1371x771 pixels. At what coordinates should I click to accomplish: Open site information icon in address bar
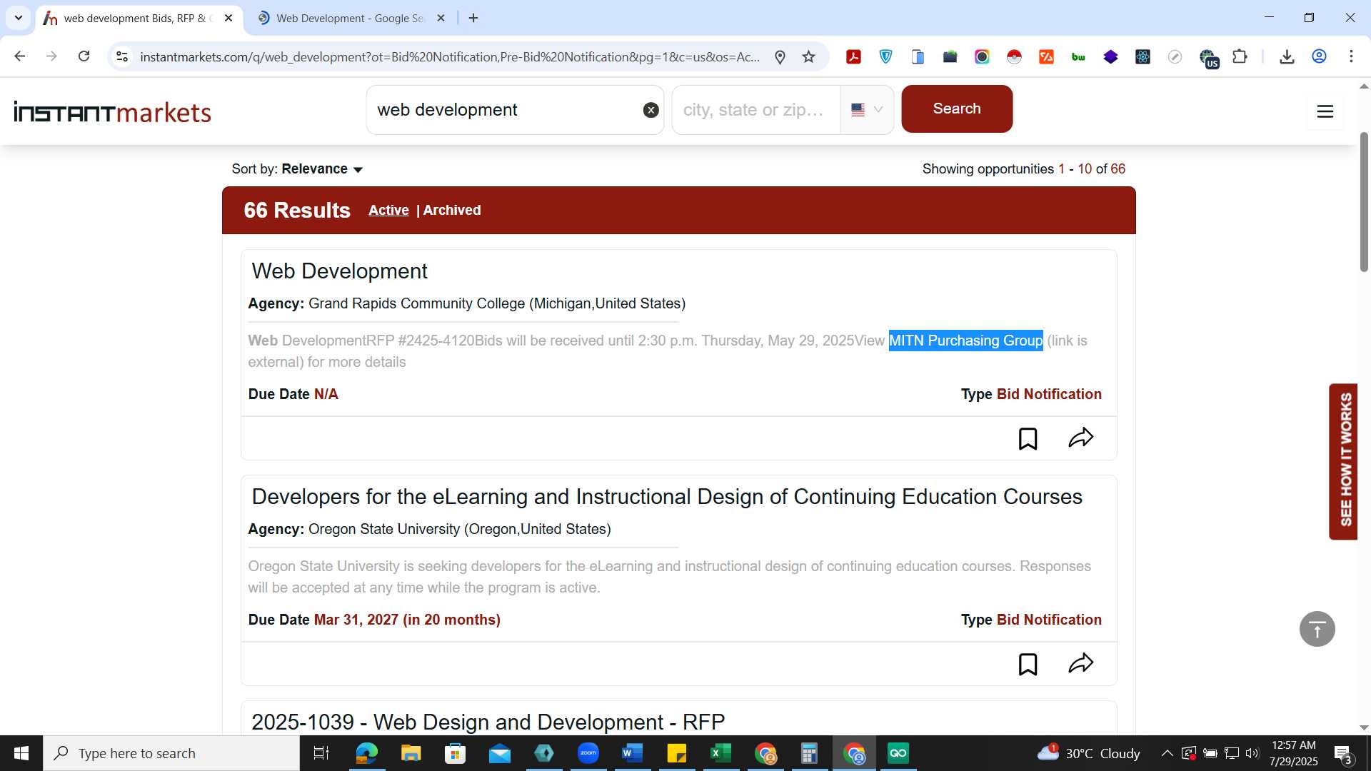tap(122, 56)
